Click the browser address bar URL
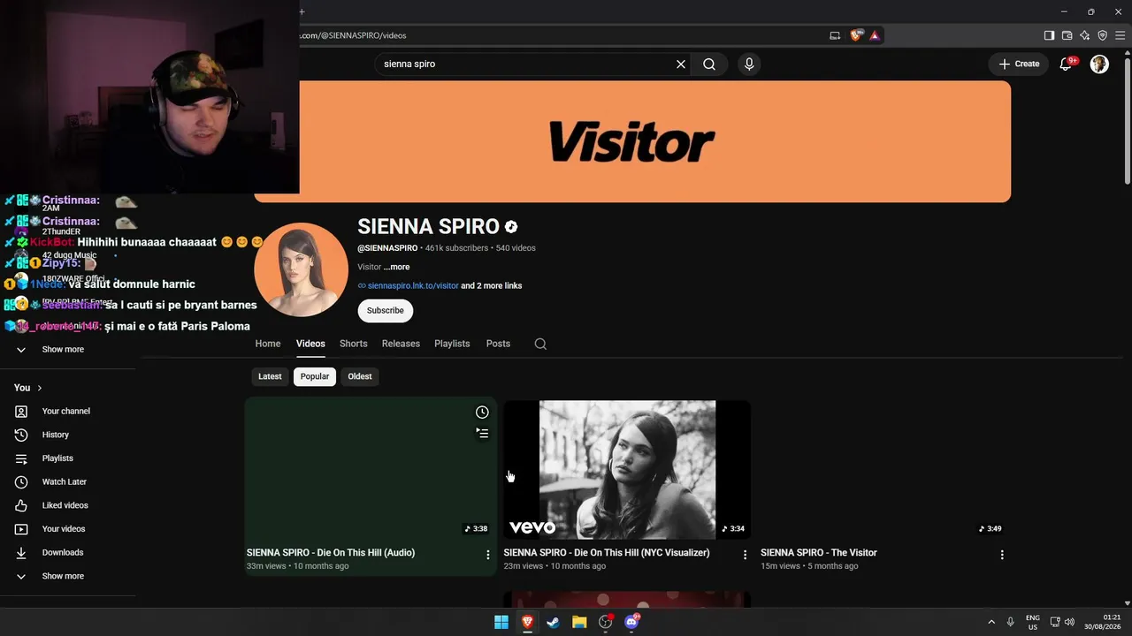The width and height of the screenshot is (1132, 636). [x=353, y=35]
